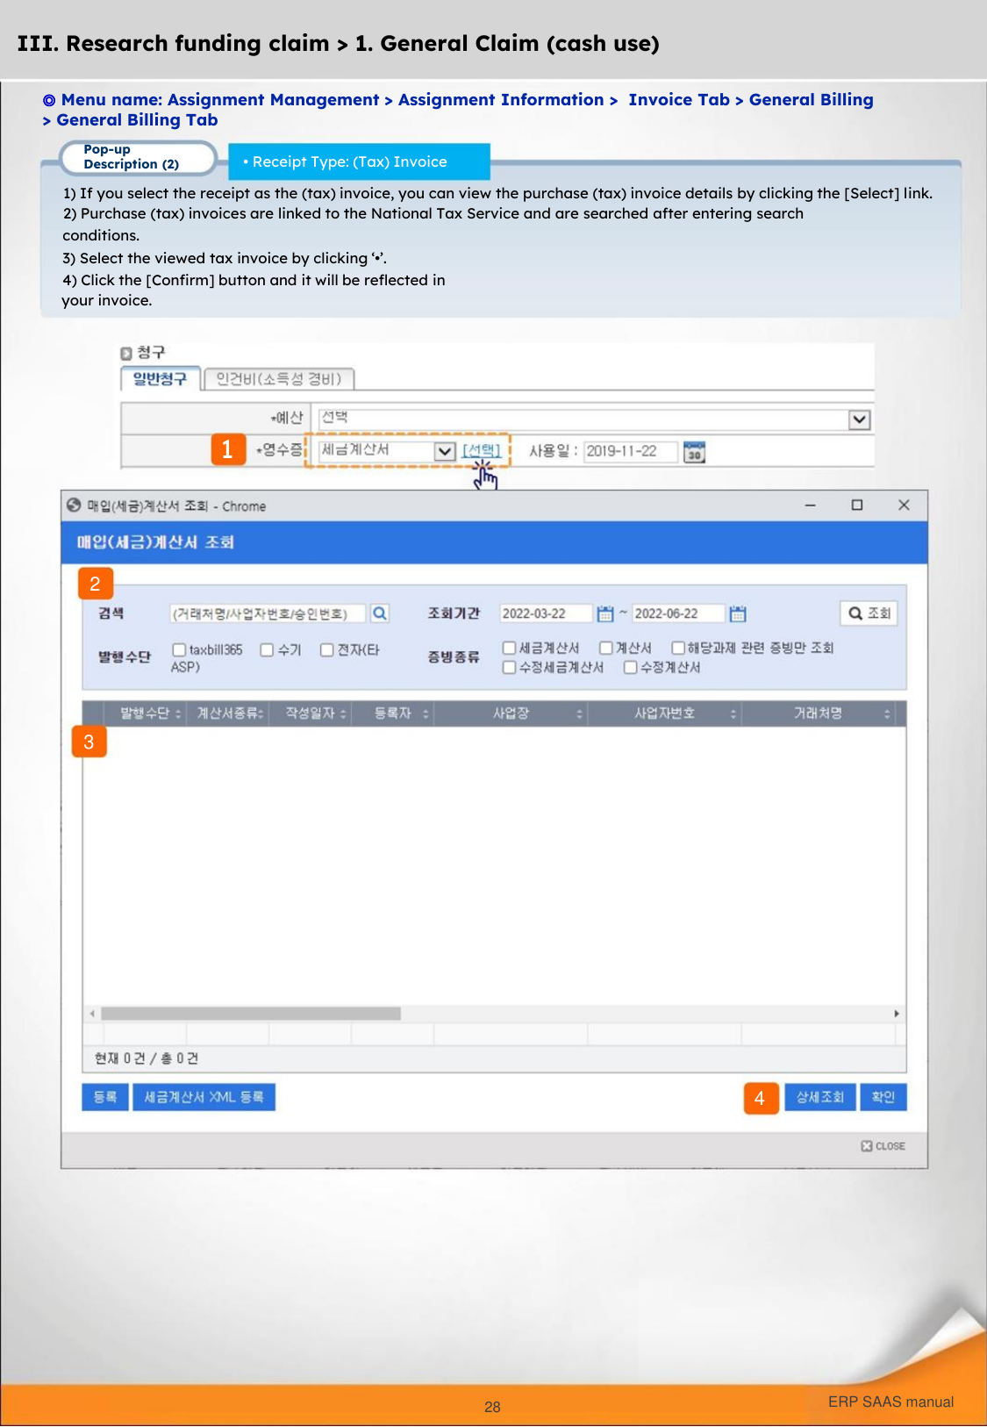The width and height of the screenshot is (987, 1427).
Task: Enable the taxbill365 checkbox
Action: point(179,649)
